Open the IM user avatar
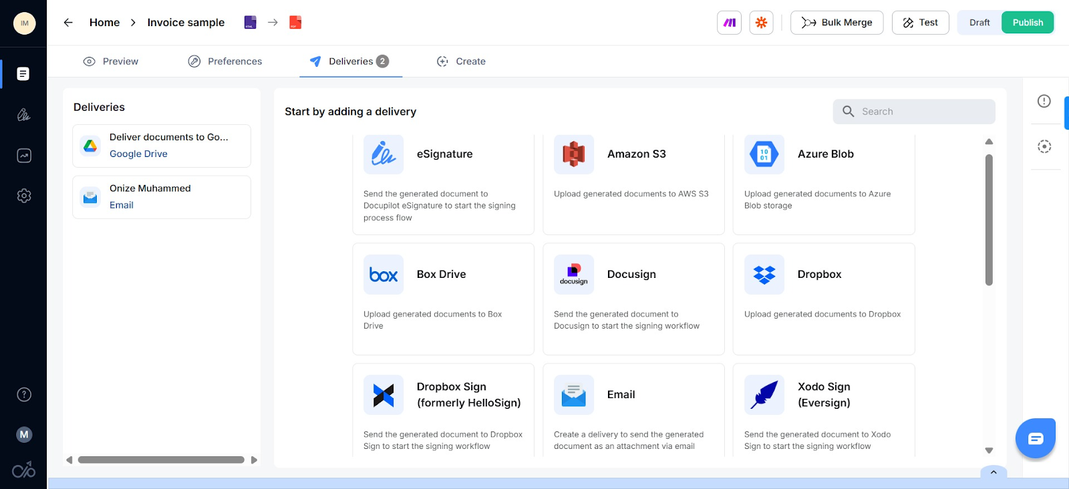Viewport: 1069px width, 489px height. click(x=24, y=23)
